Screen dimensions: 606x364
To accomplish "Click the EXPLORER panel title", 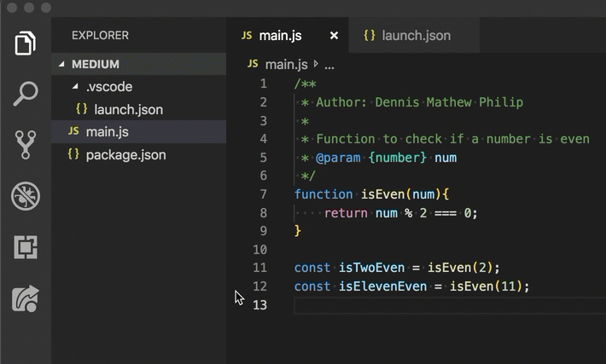I will pyautogui.click(x=100, y=36).
